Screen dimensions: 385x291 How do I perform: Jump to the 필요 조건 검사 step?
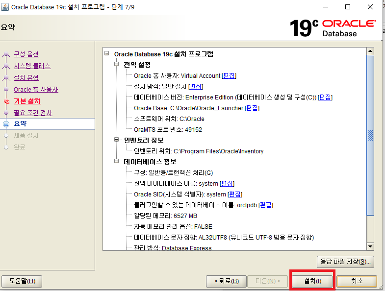click(33, 113)
